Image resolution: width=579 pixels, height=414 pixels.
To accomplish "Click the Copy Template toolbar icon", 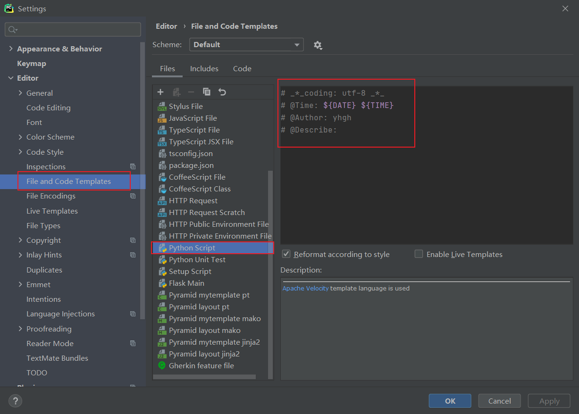I will pyautogui.click(x=206, y=92).
